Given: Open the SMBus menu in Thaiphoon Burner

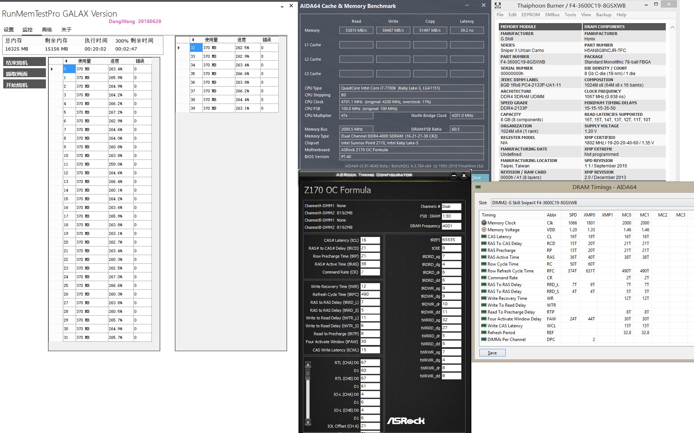Looking at the screenshot, I should (552, 15).
